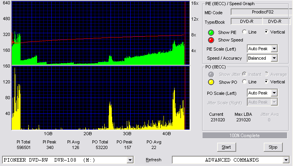Click the PO Avg value 22
This screenshot has width=293, height=166.
coord(154,147)
